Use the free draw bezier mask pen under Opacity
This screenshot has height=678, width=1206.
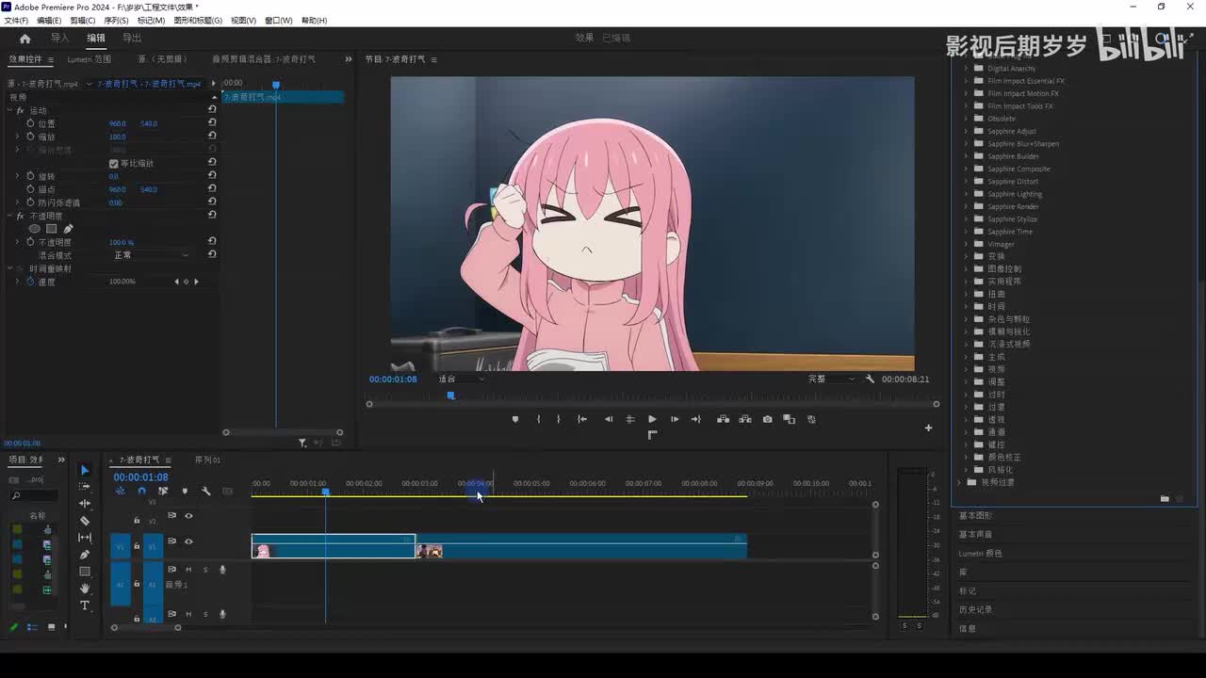pyautogui.click(x=68, y=229)
